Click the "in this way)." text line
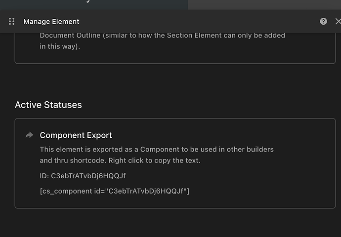 60,46
